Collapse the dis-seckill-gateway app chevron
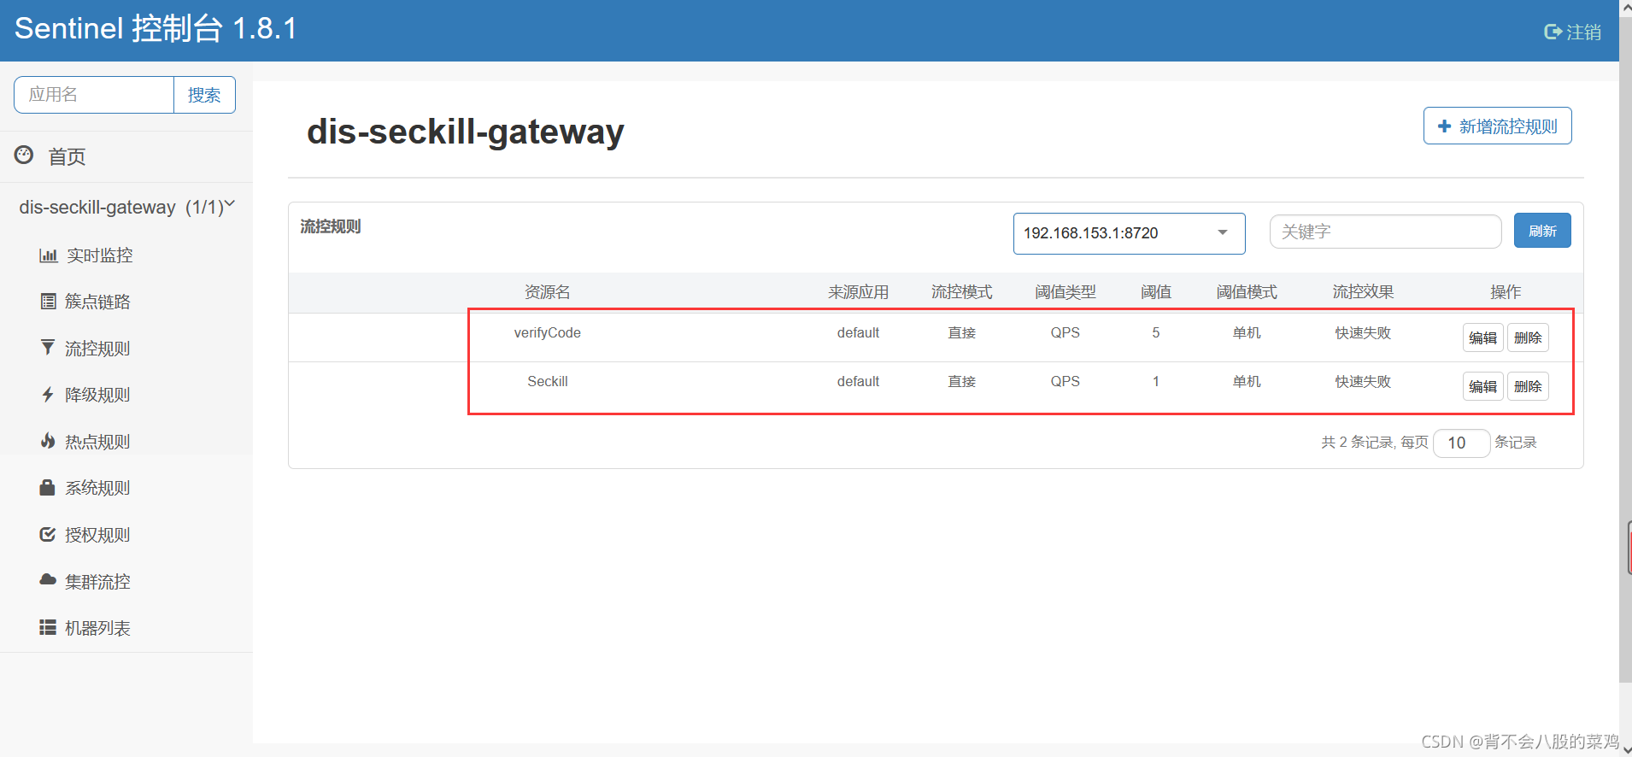 tap(229, 204)
